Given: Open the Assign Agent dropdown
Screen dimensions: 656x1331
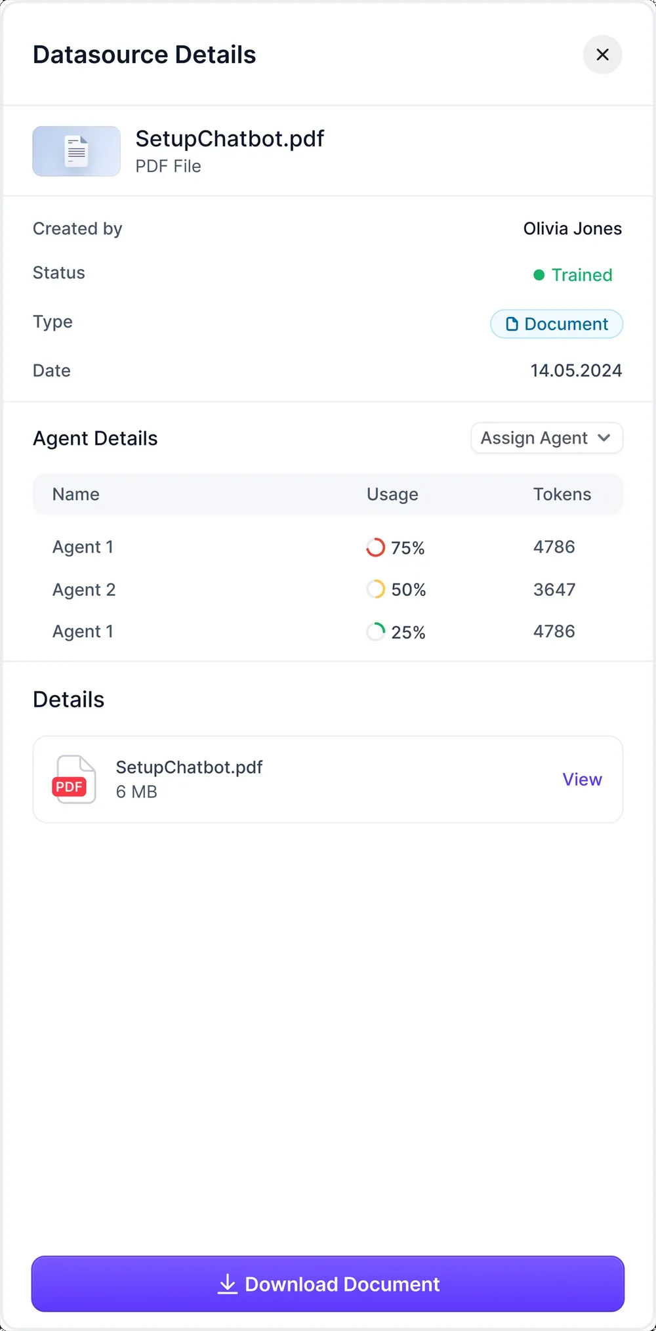Looking at the screenshot, I should (546, 438).
